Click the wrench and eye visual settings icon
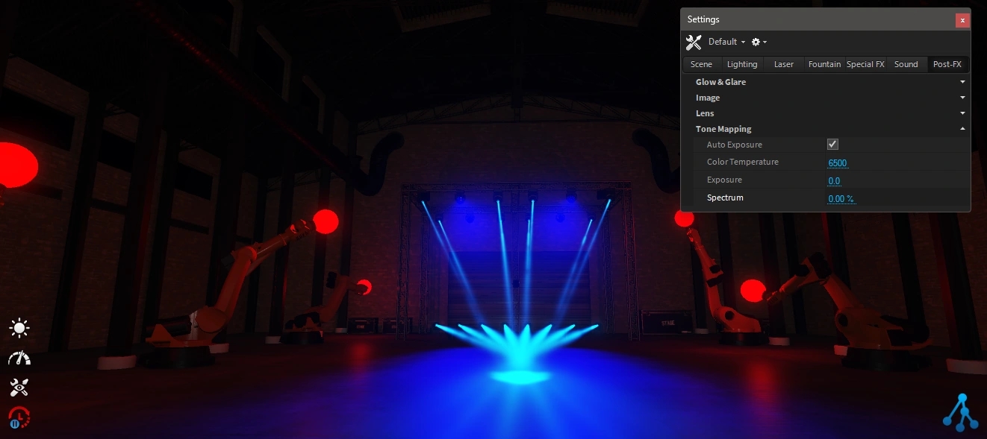The image size is (987, 439). (19, 387)
